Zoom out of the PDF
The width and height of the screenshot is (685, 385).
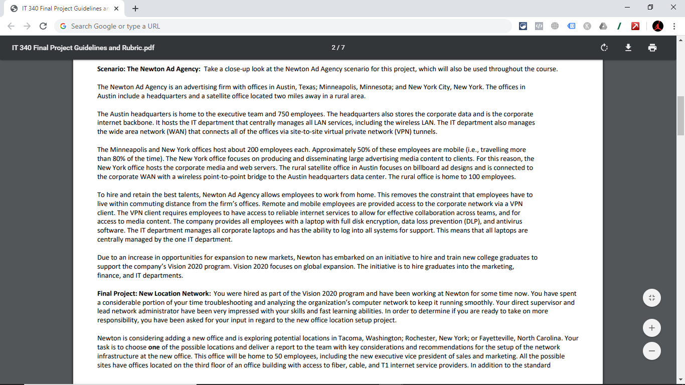click(x=651, y=350)
